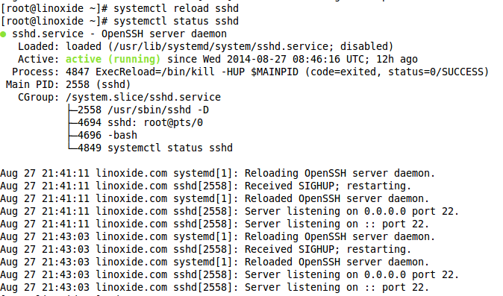Select the tree entry 4849 systemctl status sshd
Viewport: 503px width, 296px height.
click(155, 148)
